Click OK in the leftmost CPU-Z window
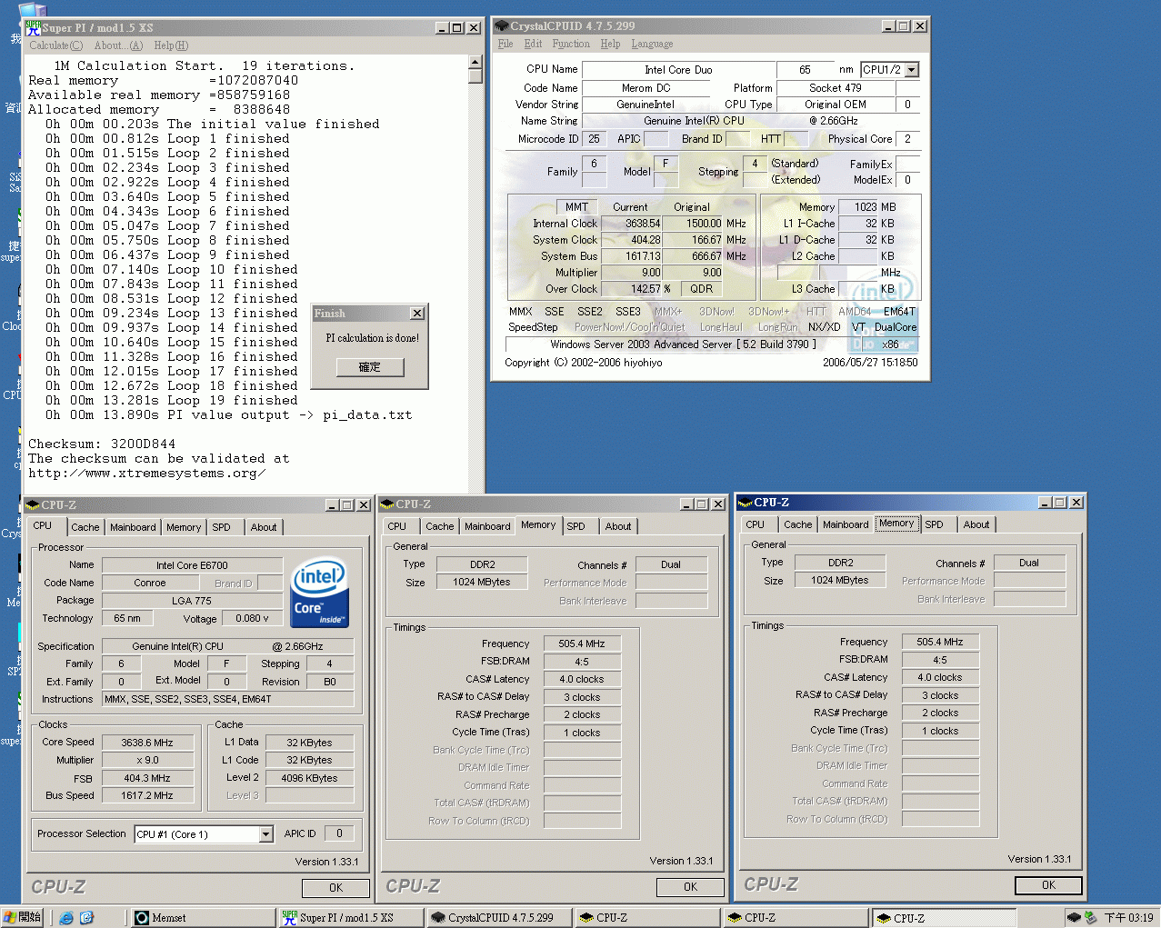Viewport: 1161px width, 928px height. point(336,888)
